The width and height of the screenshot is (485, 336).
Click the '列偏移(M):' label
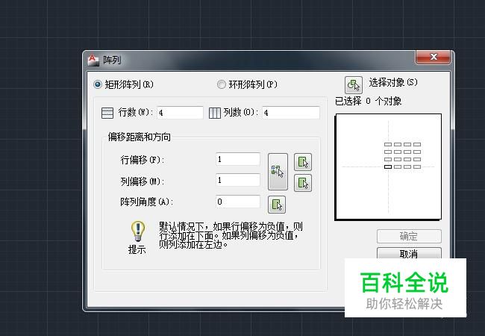[x=143, y=181]
